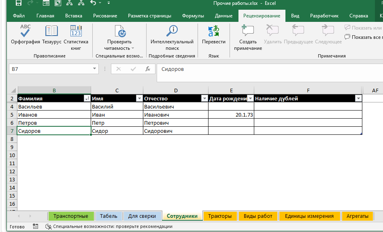383x232 pixels.
Task: Go to Предыдущее comment
Action: pos(298,34)
